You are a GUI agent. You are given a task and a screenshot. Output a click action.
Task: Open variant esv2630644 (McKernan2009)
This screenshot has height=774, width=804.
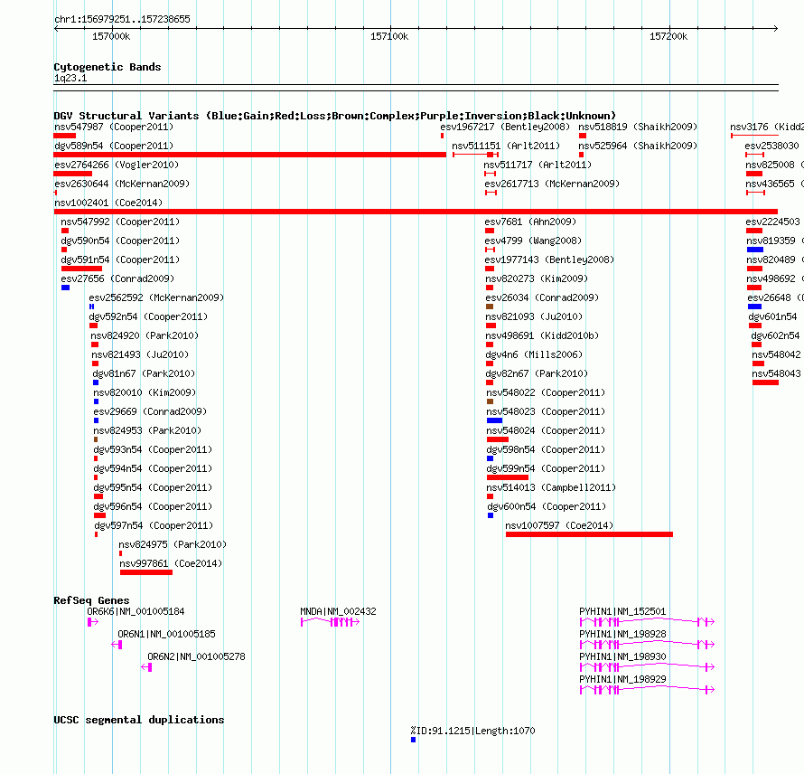point(122,184)
